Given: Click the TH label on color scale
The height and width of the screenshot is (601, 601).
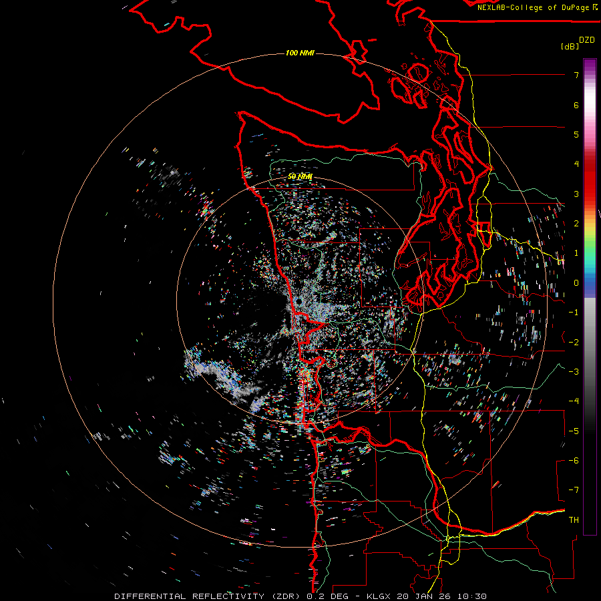Looking at the screenshot, I should pos(574,520).
